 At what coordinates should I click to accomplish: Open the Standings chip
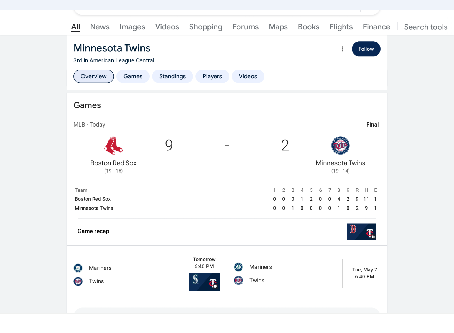(x=172, y=76)
